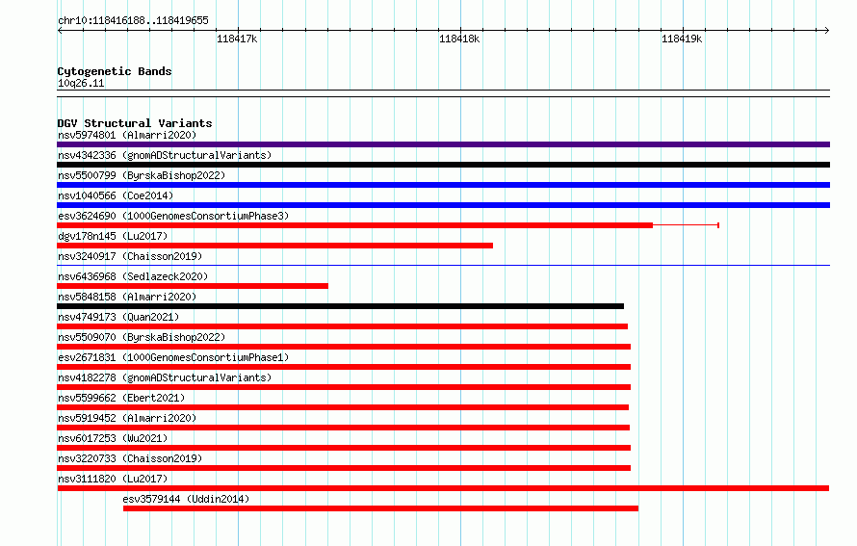Open the nsv5500799 (ByrskaBishop2022) label

pos(142,175)
